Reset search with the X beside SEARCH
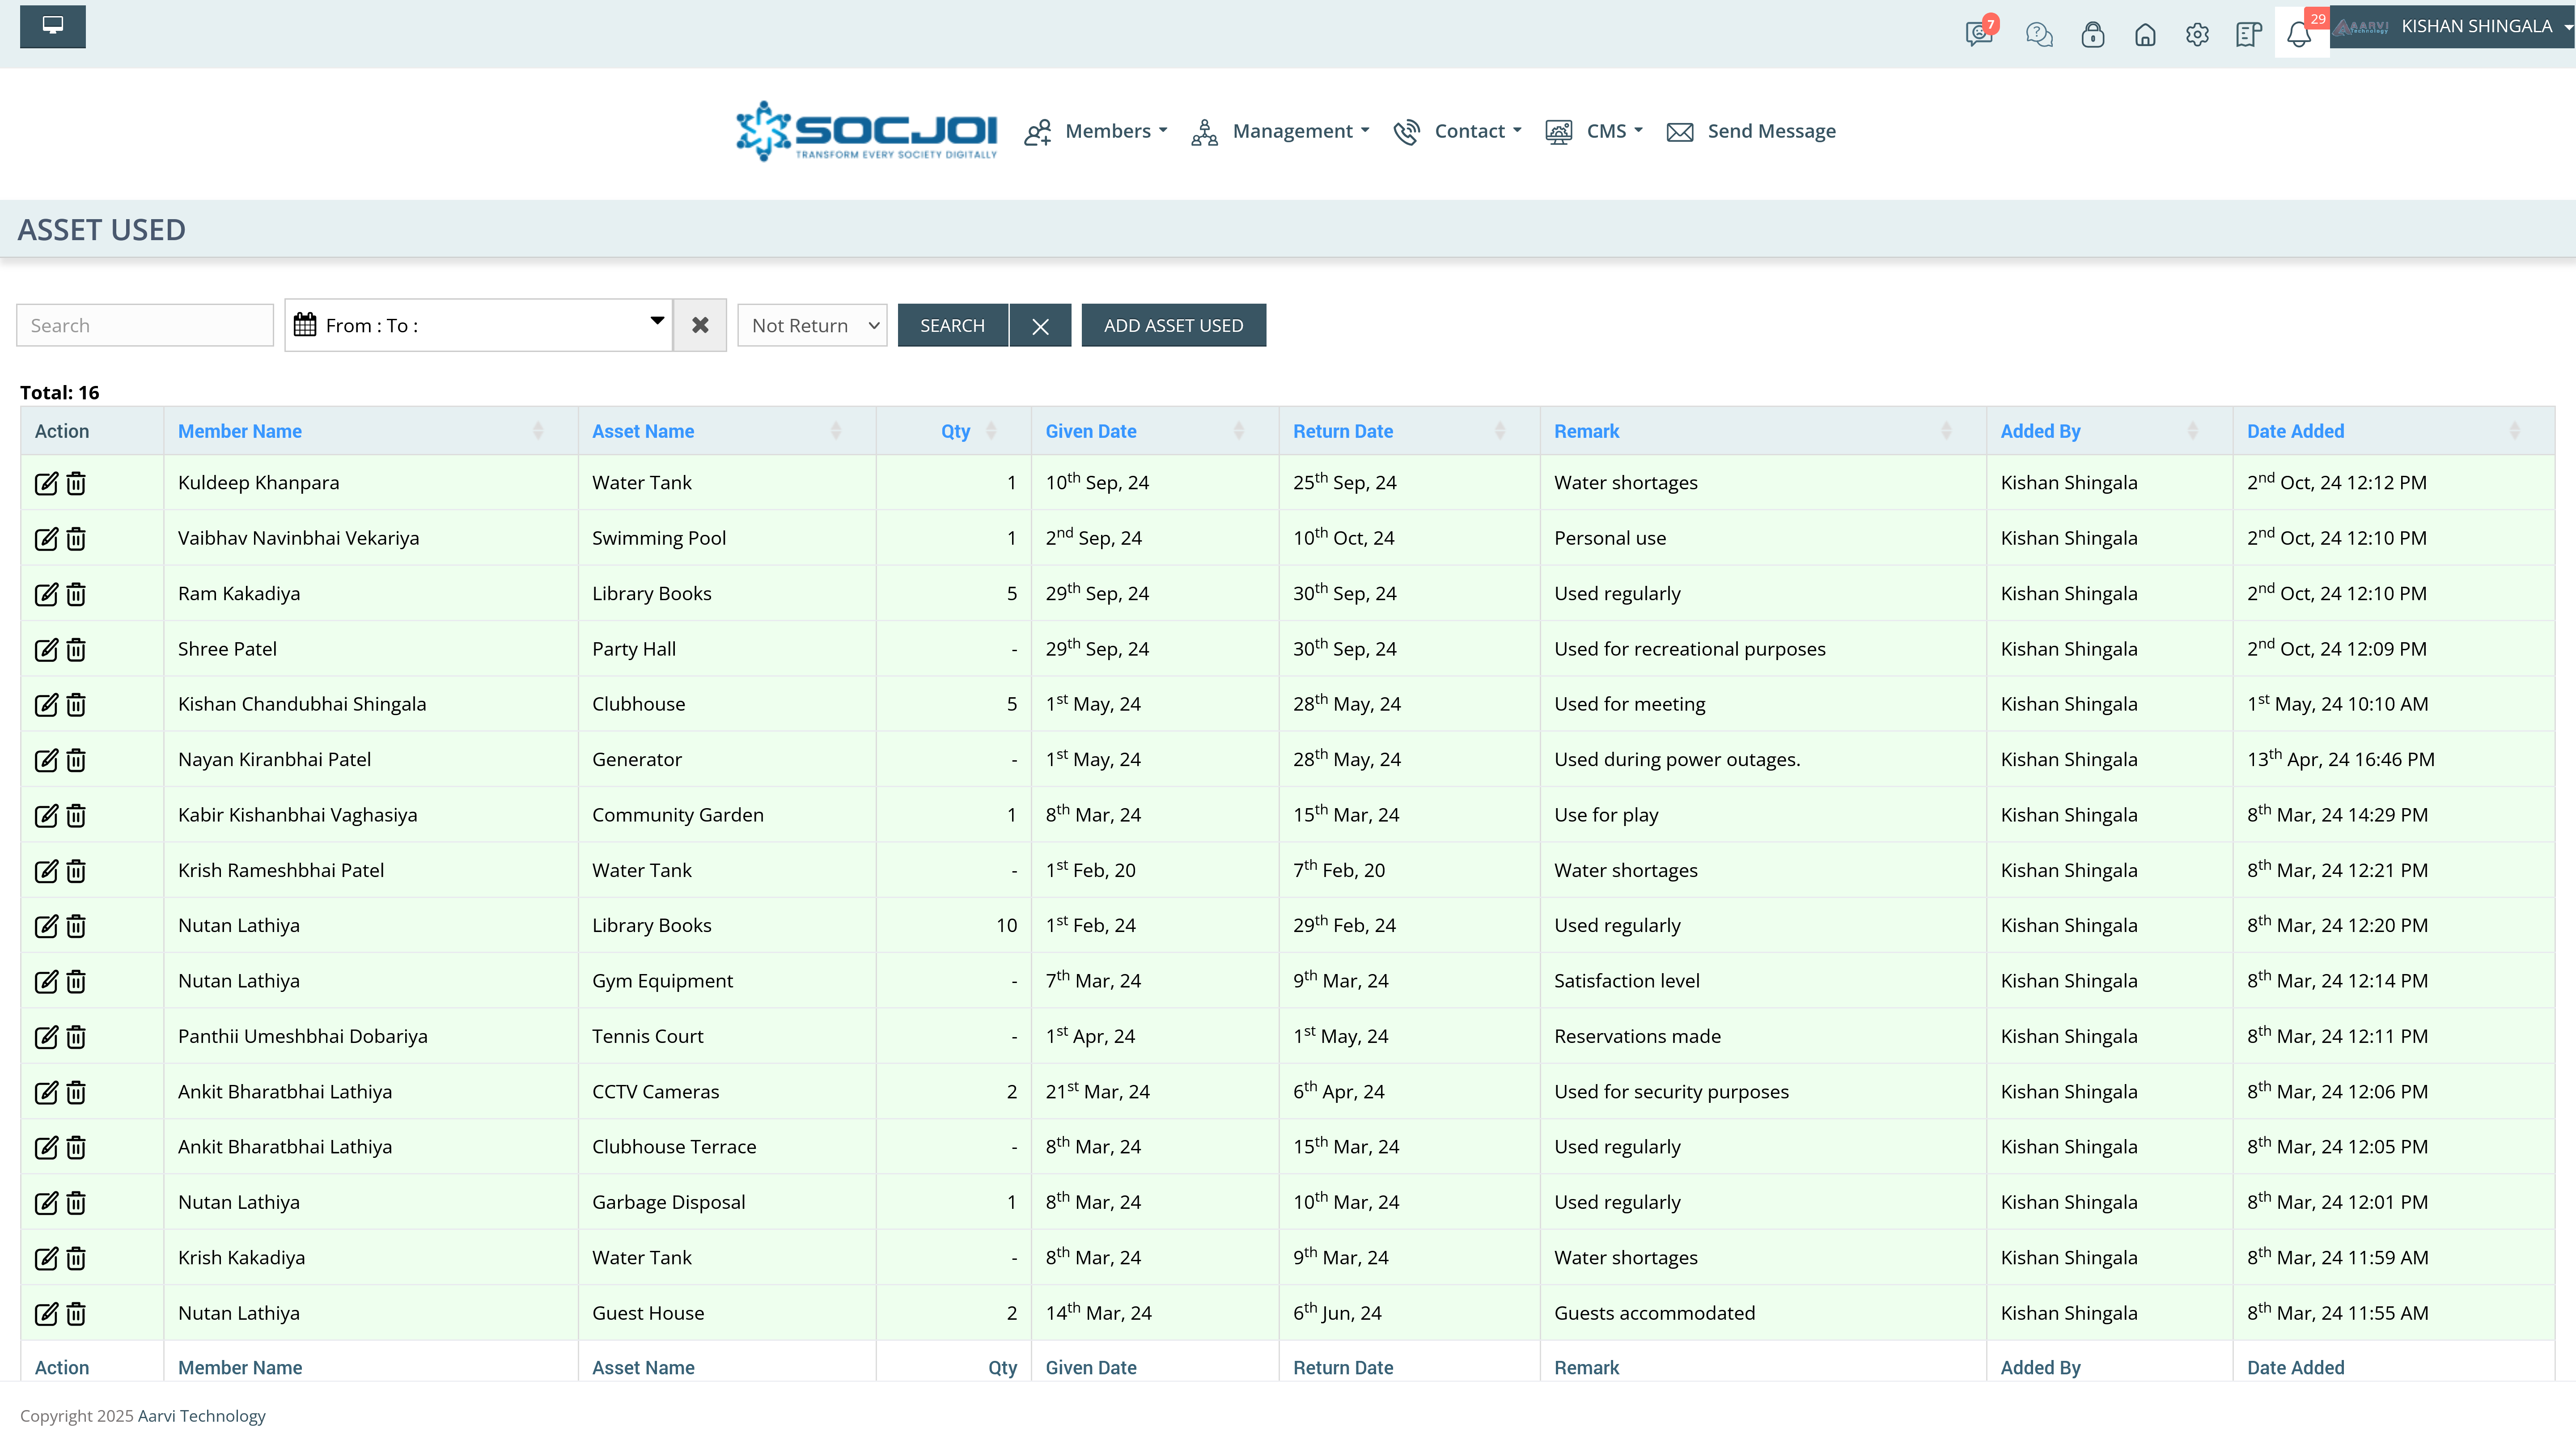 (1040, 325)
